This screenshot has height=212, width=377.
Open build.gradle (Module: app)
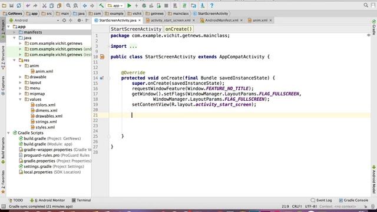click(x=46, y=144)
